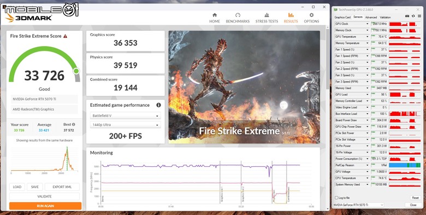Image resolution: width=426 pixels, height=215 pixels.
Task: Click the score warning triangle icon
Action: pyautogui.click(x=65, y=36)
